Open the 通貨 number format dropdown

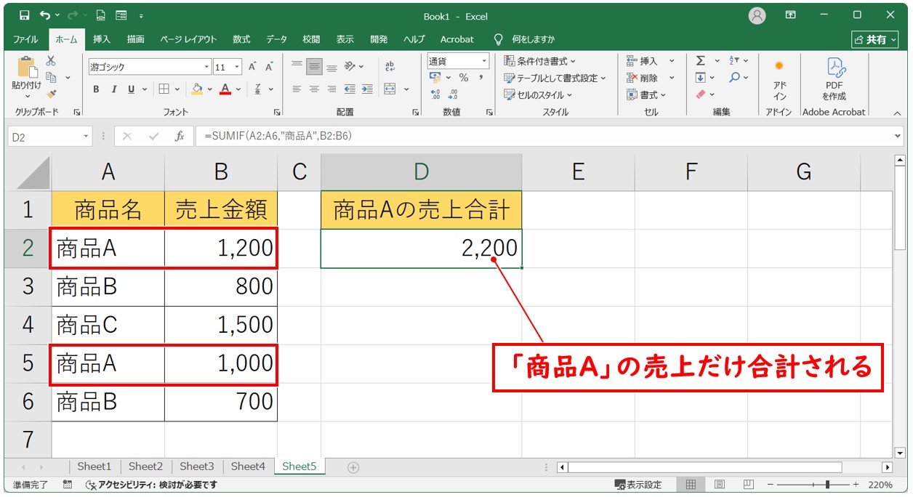coord(484,62)
